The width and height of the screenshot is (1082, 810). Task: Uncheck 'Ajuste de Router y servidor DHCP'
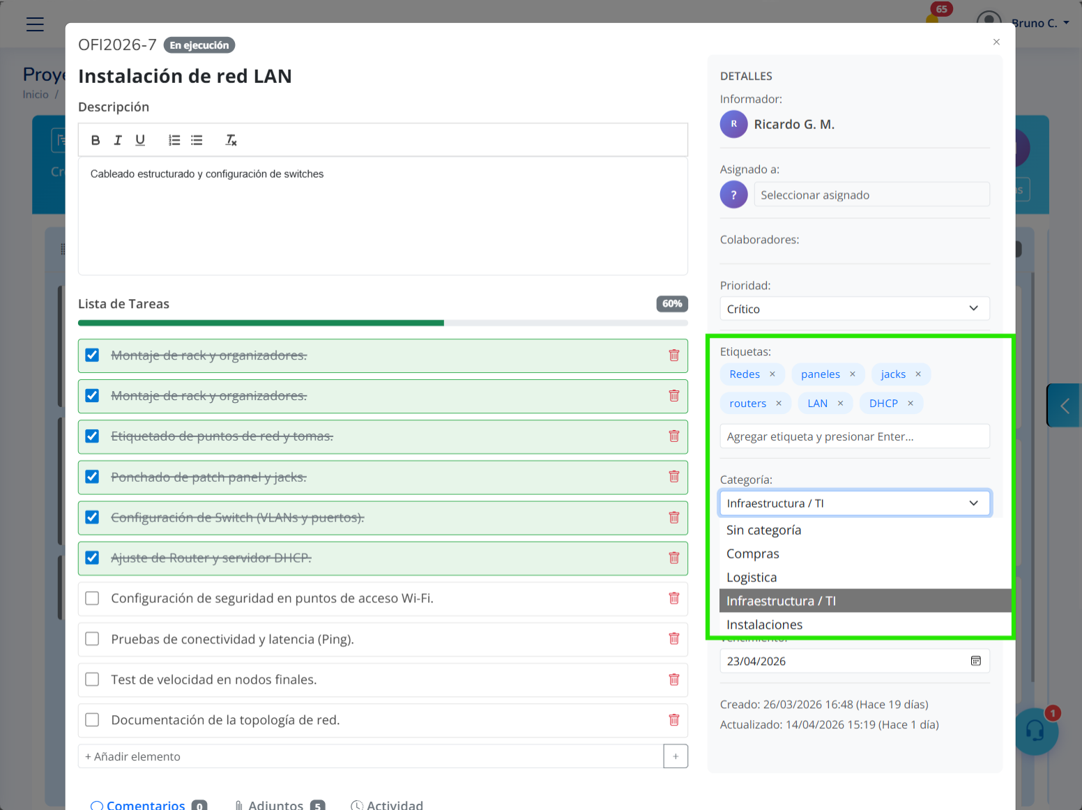coord(92,558)
